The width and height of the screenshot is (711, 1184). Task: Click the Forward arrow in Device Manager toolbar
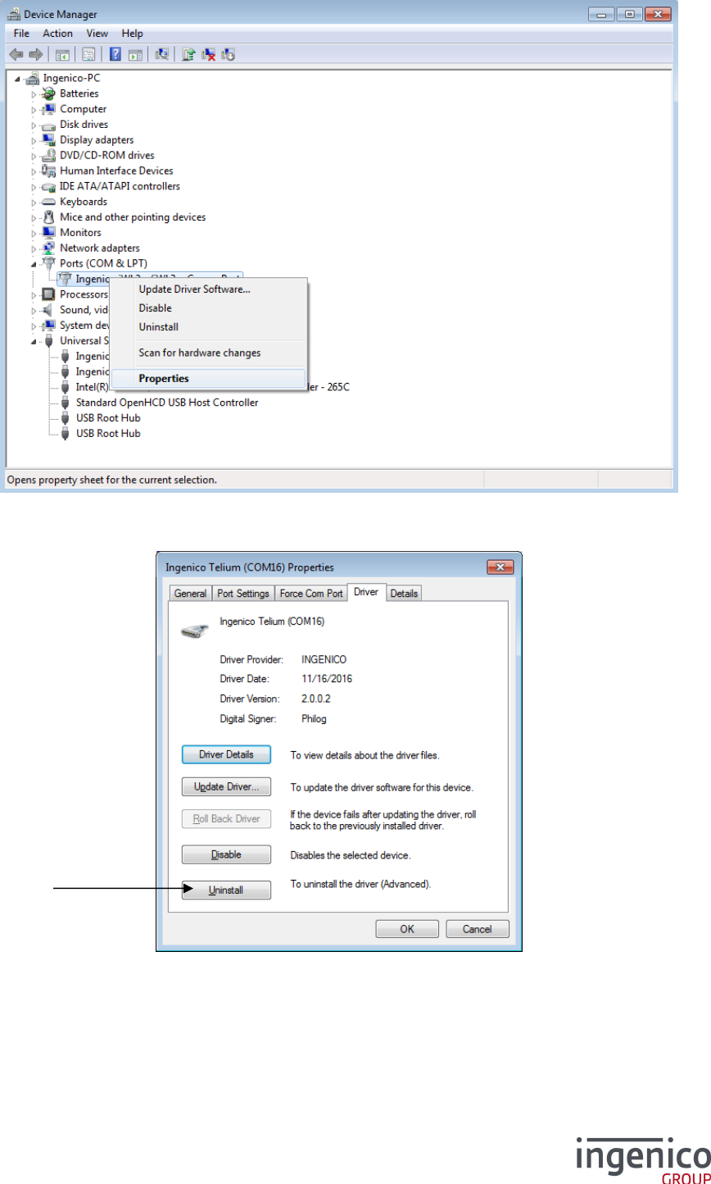coord(35,54)
